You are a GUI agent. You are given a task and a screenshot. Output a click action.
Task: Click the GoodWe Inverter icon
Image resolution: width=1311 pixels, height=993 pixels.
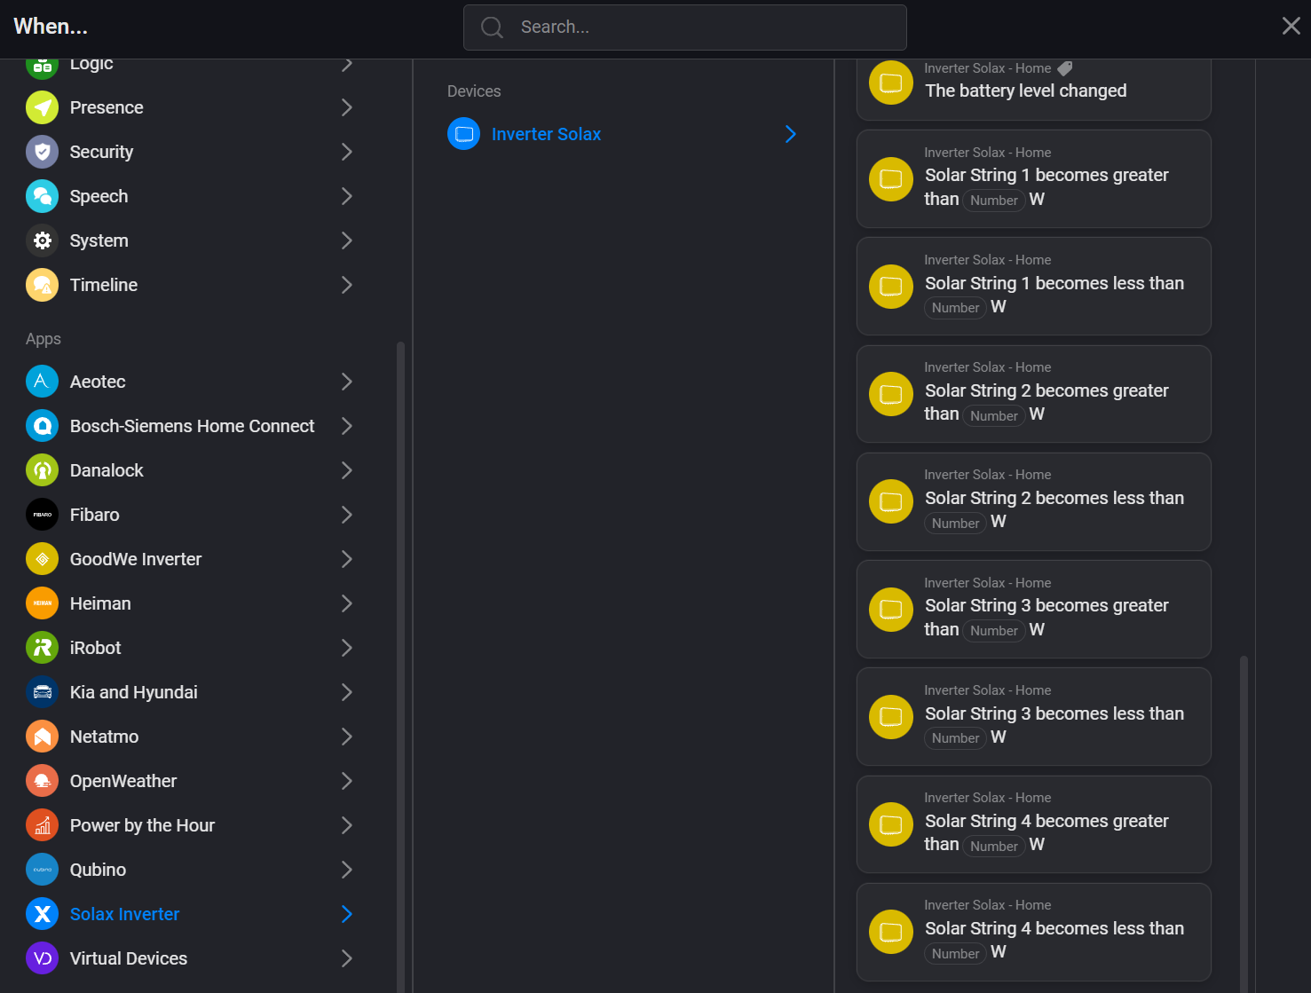[42, 559]
